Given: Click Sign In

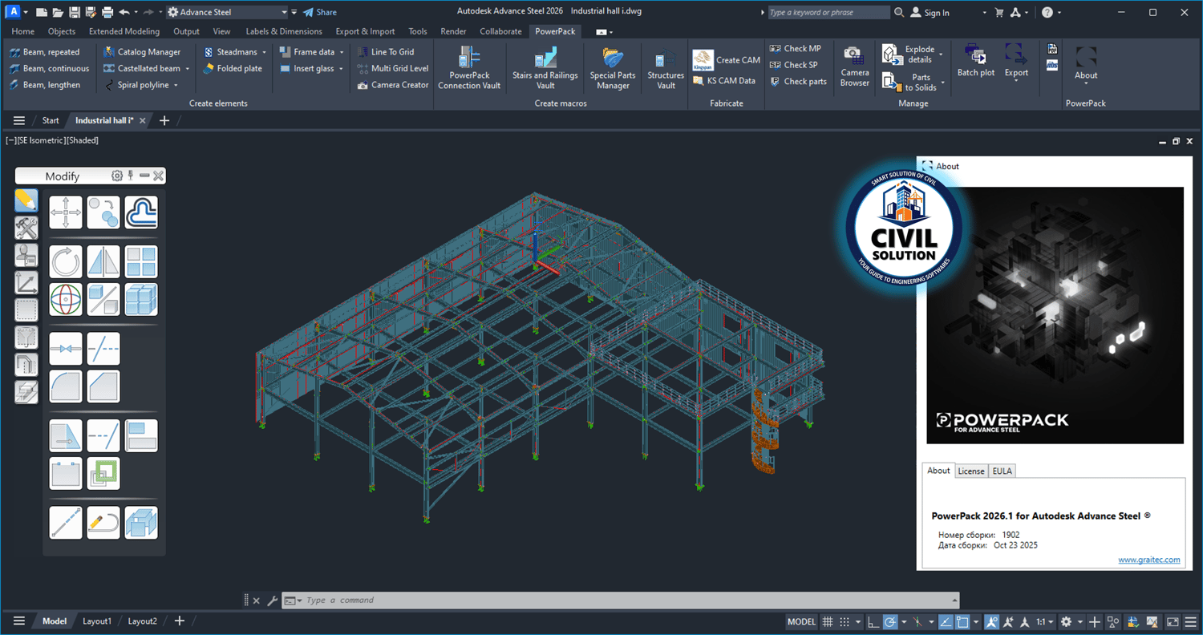Looking at the screenshot, I should [x=930, y=13].
